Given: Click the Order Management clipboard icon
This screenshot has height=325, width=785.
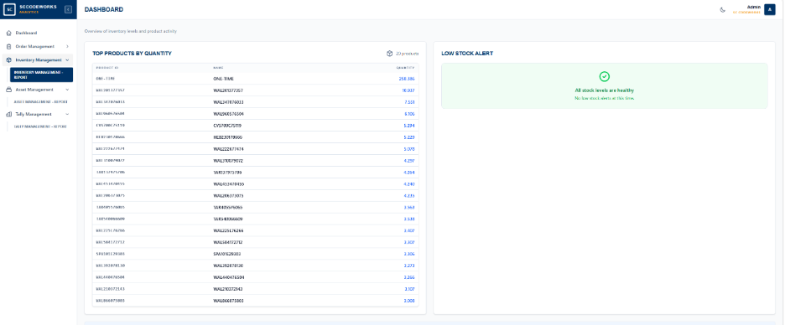Looking at the screenshot, I should tap(8, 47).
